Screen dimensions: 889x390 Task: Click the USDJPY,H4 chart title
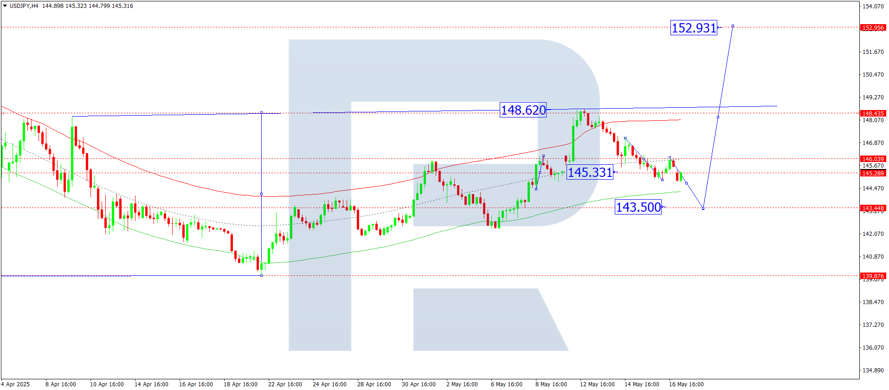(24, 6)
